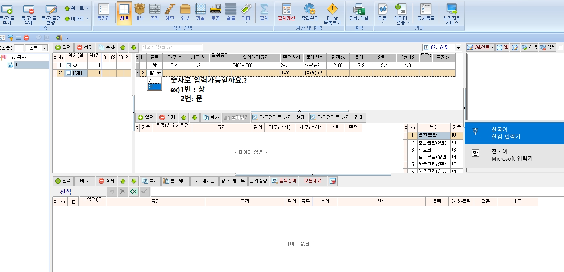Click 인쇄/엑셀 print export icon
Image resolution: width=564 pixels, height=272 pixels.
pyautogui.click(x=359, y=12)
